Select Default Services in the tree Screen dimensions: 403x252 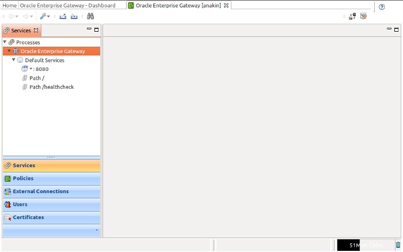(44, 60)
